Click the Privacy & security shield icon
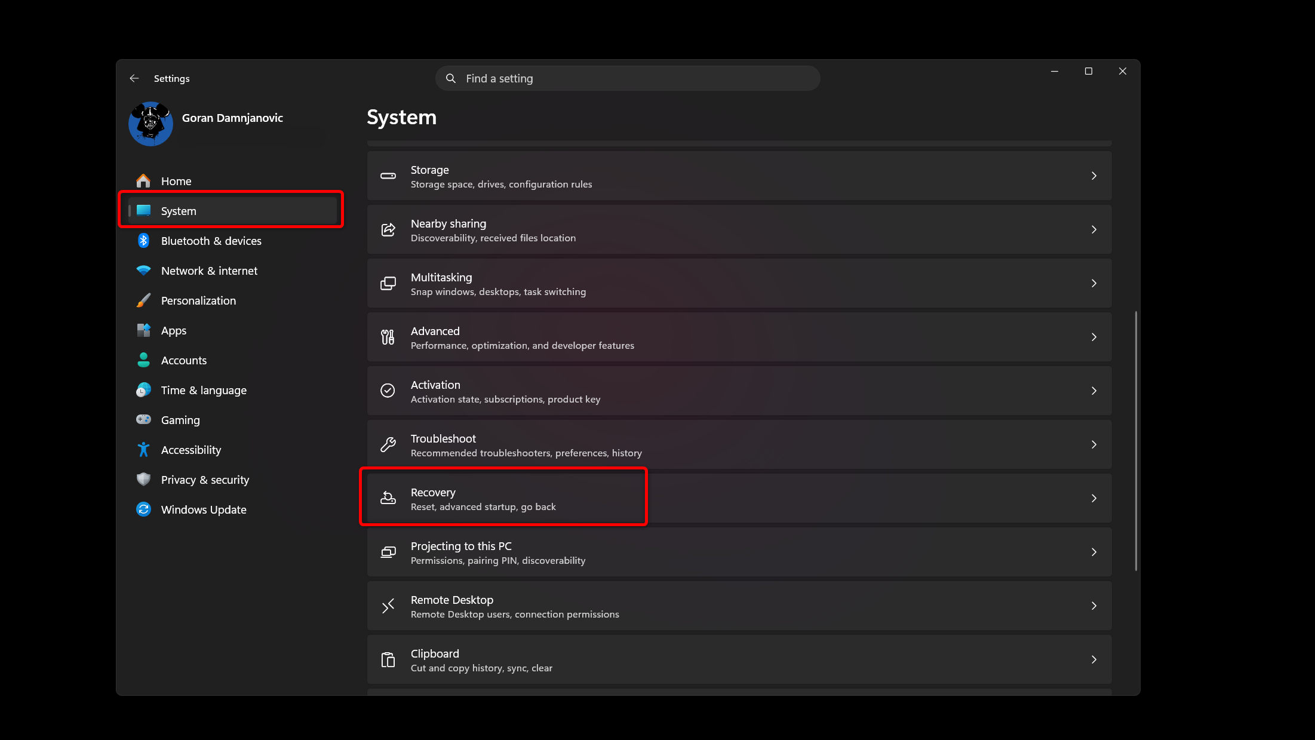 (143, 479)
